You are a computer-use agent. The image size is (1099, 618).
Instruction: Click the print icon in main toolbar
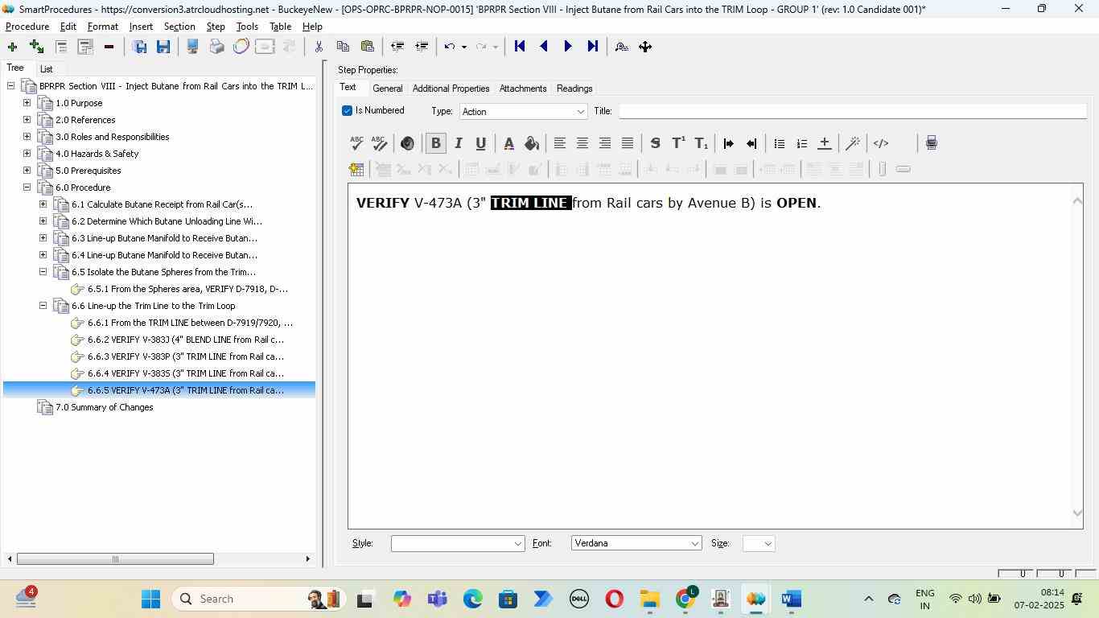point(216,47)
